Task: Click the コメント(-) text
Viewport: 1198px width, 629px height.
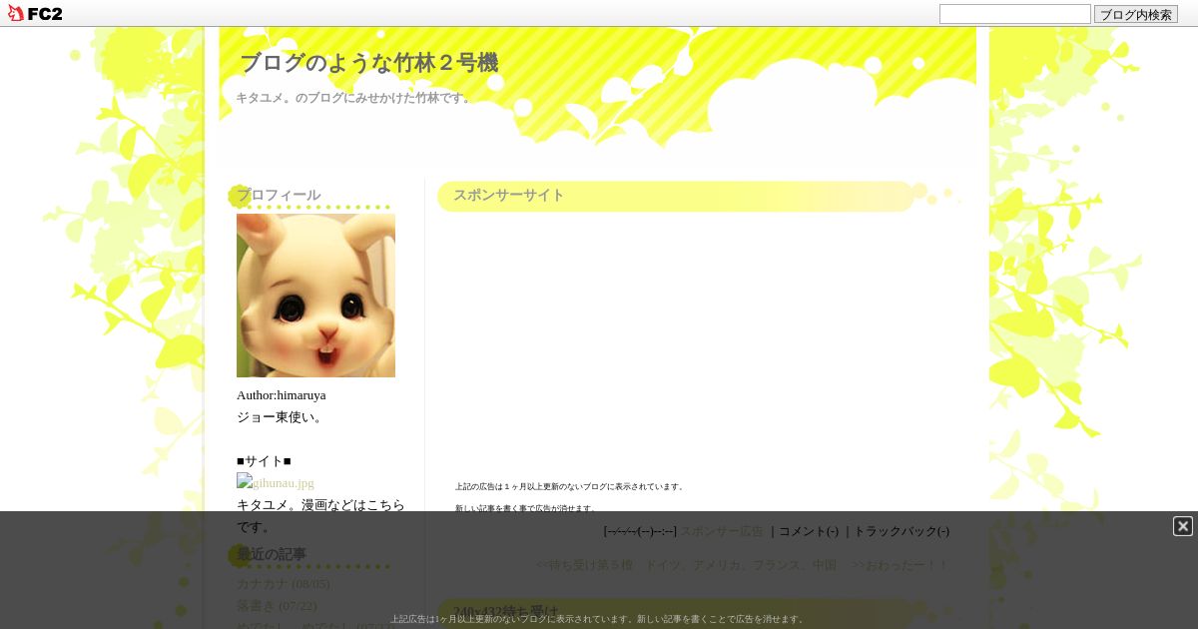Action: point(809,531)
